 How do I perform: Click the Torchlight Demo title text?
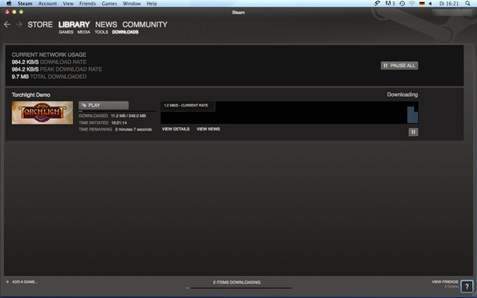point(31,95)
